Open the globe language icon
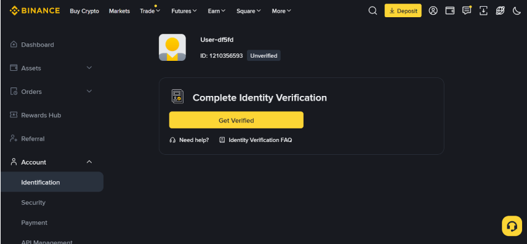 point(500,10)
